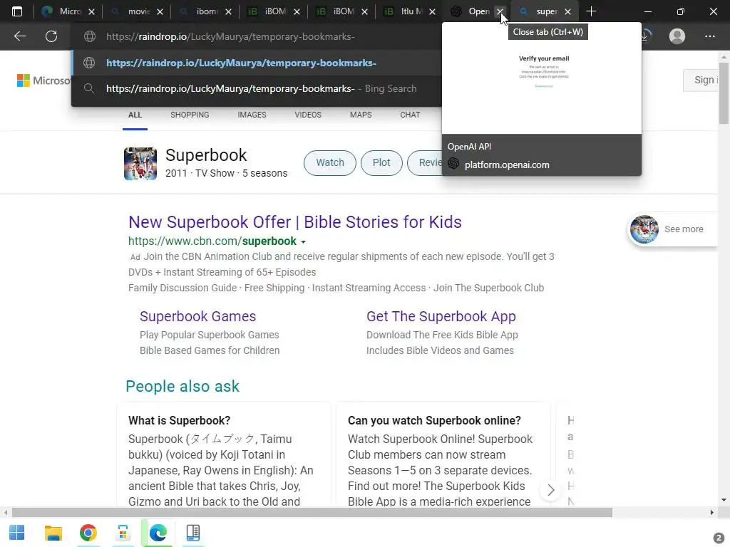
Task: Select the ALL search category
Action: coord(135,115)
